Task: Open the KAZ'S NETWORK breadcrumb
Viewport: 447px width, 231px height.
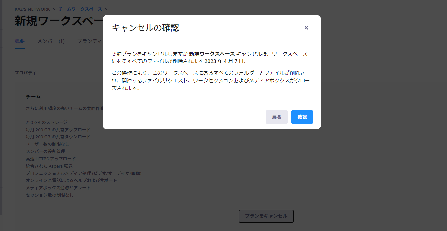Action: 32,9
